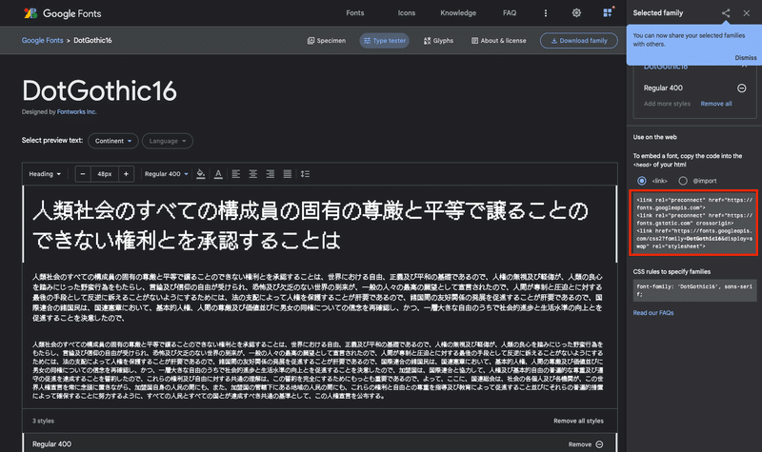
Task: Click the CSS font-family code box
Action: tap(694, 290)
